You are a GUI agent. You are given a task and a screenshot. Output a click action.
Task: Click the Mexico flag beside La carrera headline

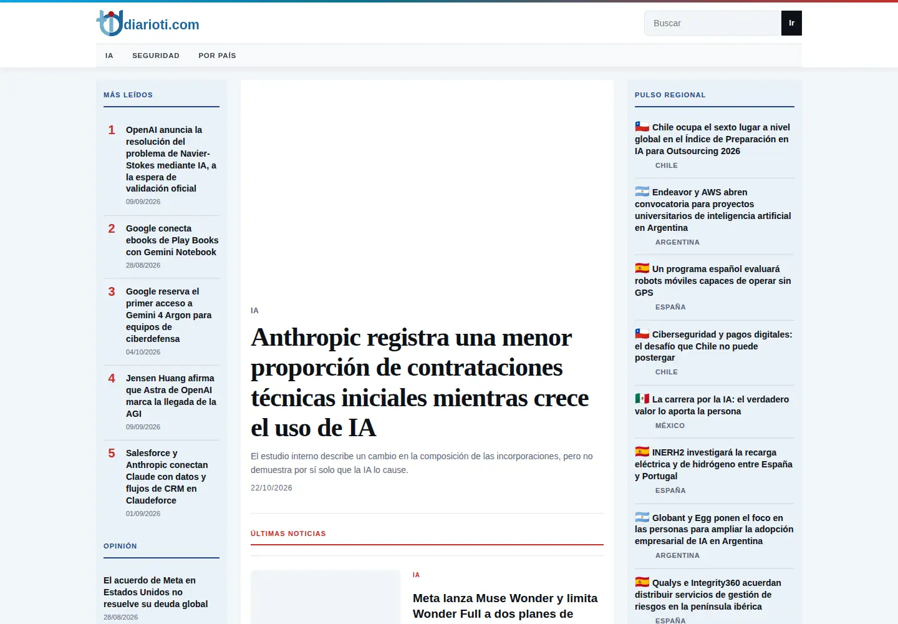point(642,399)
